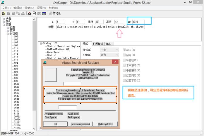Click the save/export toolbar icon with arrow
This screenshot has width=204, height=136.
coord(8,13)
